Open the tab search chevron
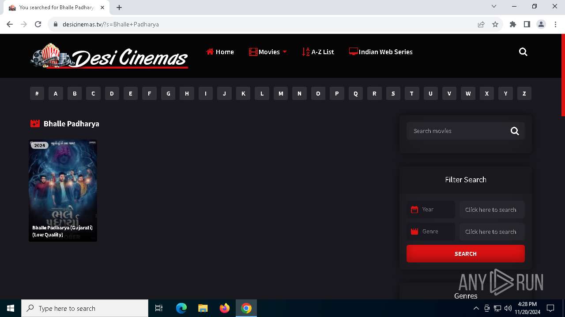 point(494,6)
